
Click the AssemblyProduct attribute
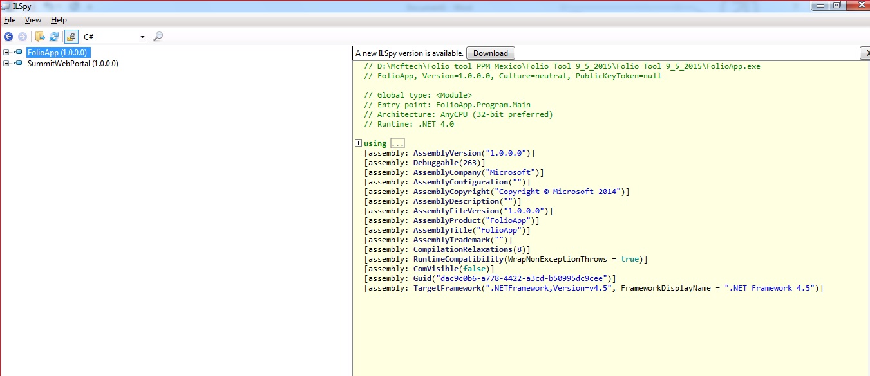pyautogui.click(x=447, y=220)
